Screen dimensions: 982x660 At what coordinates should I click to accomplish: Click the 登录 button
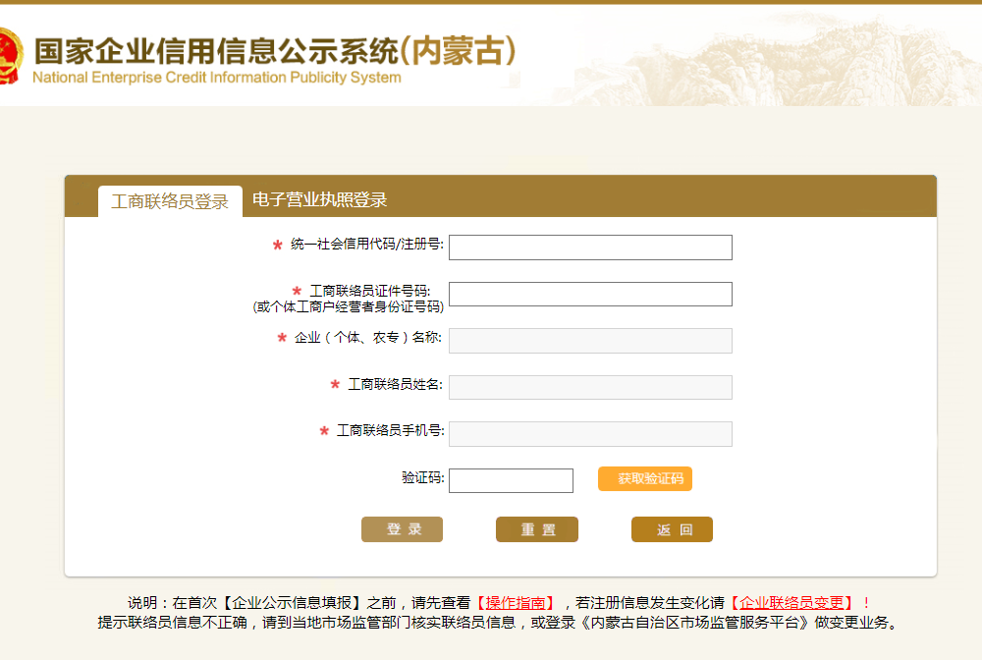(402, 529)
